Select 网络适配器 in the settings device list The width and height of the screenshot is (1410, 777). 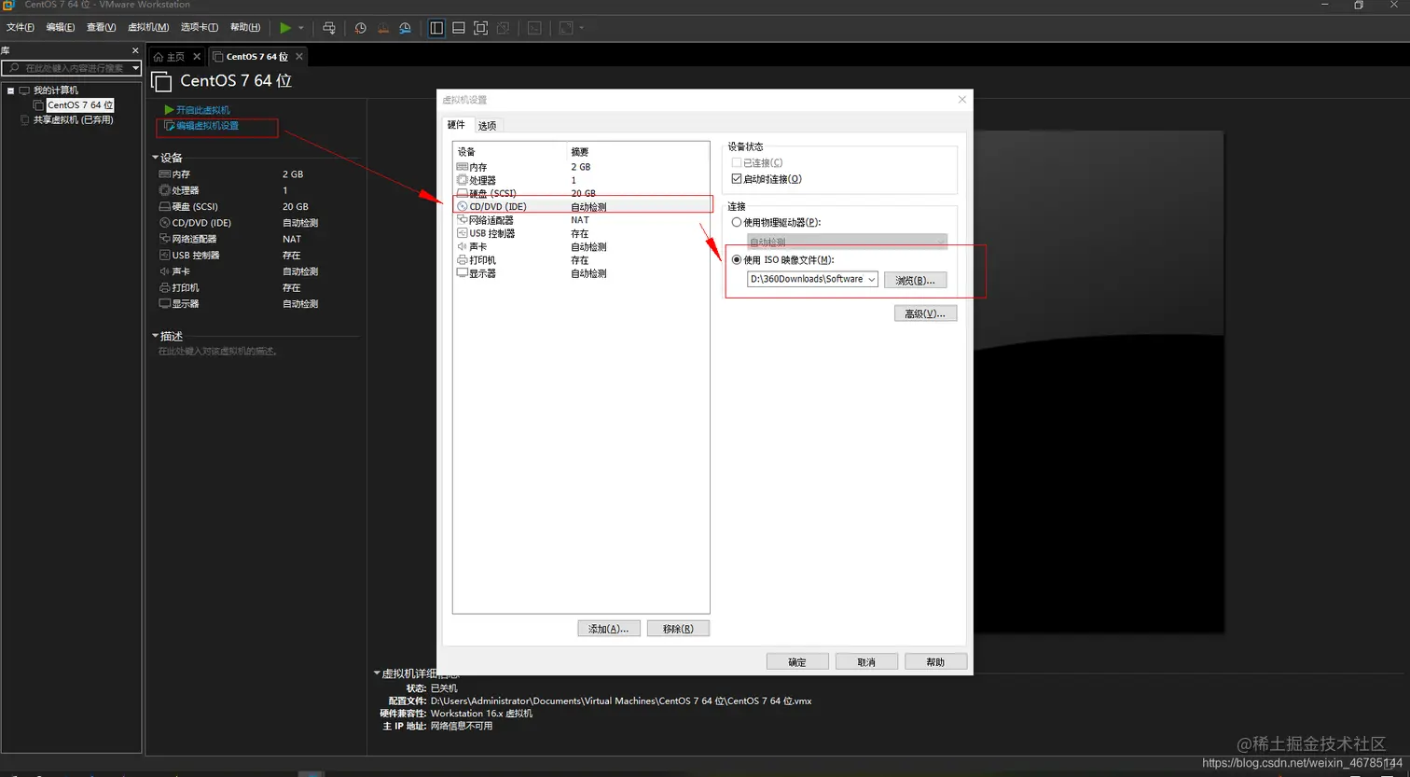point(583,220)
